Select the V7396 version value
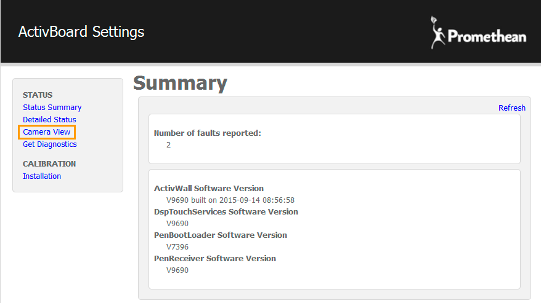This screenshot has height=303, width=541. tap(177, 247)
